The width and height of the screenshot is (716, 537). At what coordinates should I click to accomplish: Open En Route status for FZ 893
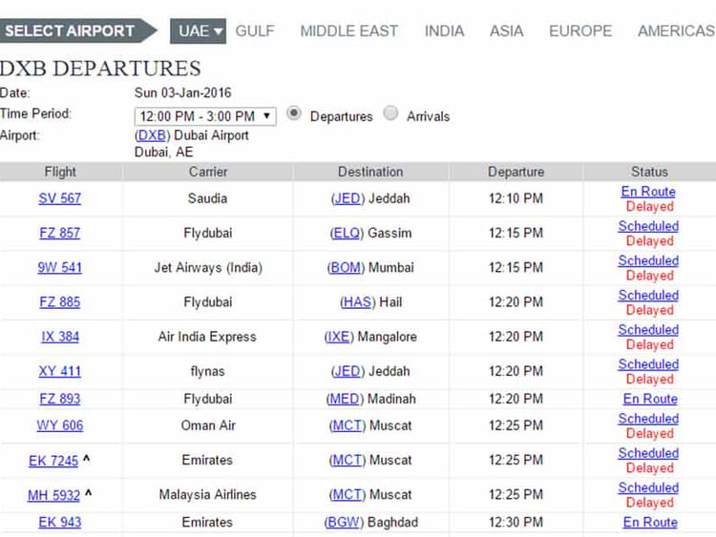pos(650,399)
